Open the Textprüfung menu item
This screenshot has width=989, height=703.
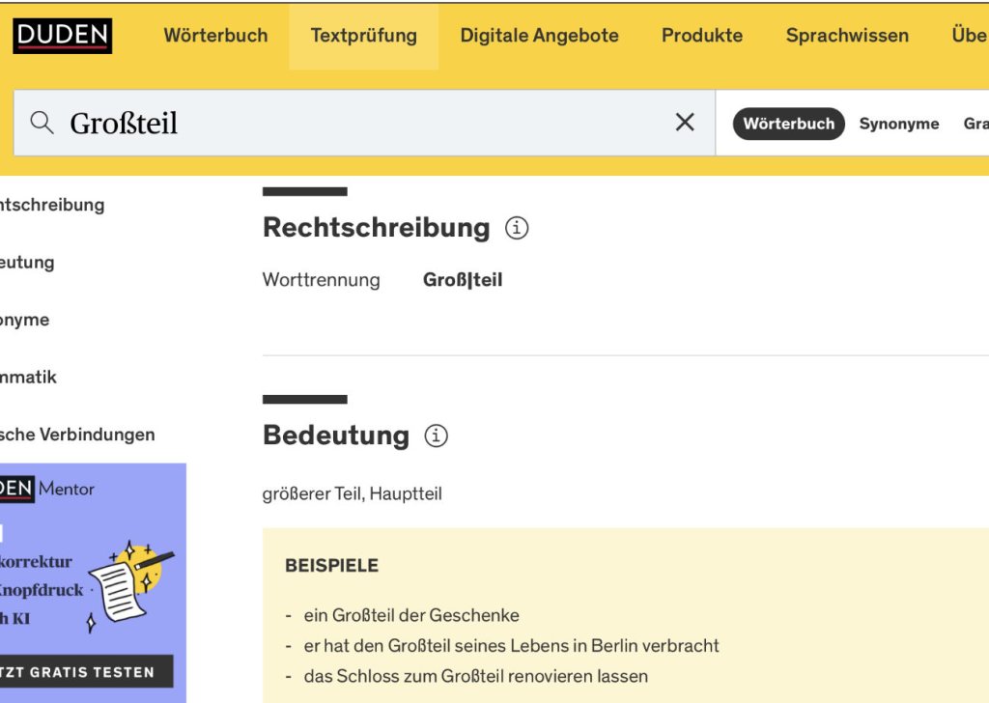[x=363, y=36]
